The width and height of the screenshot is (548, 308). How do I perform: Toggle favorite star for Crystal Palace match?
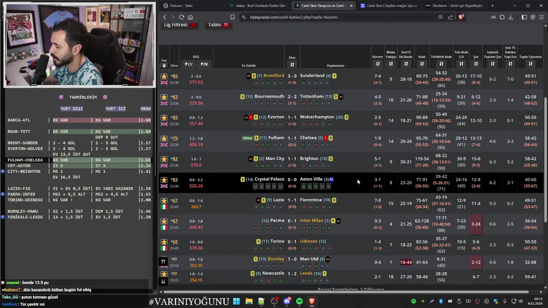(x=164, y=180)
